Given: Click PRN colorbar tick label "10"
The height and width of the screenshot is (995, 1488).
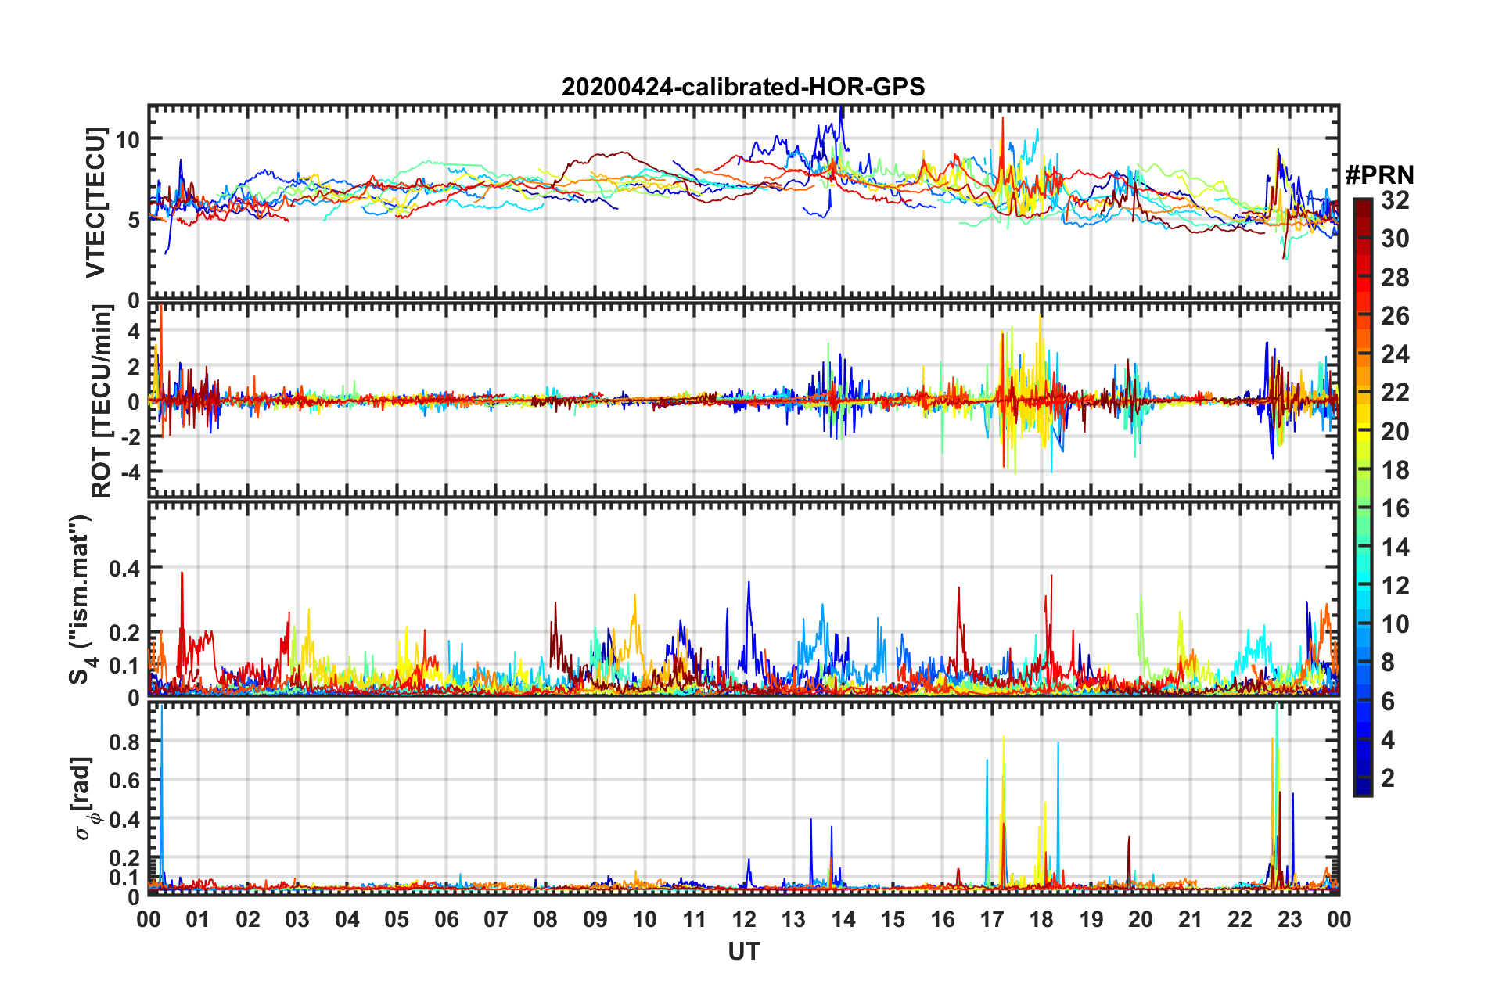Looking at the screenshot, I should tap(1395, 624).
